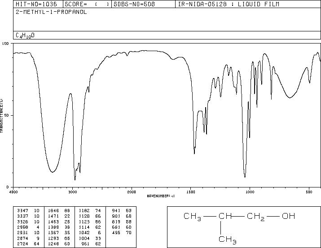This screenshot has height=248, width=321.
Task: Click the WAVENUMBER axis title
Action: (x=161, y=196)
